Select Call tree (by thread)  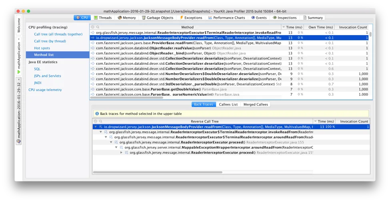[50, 41]
